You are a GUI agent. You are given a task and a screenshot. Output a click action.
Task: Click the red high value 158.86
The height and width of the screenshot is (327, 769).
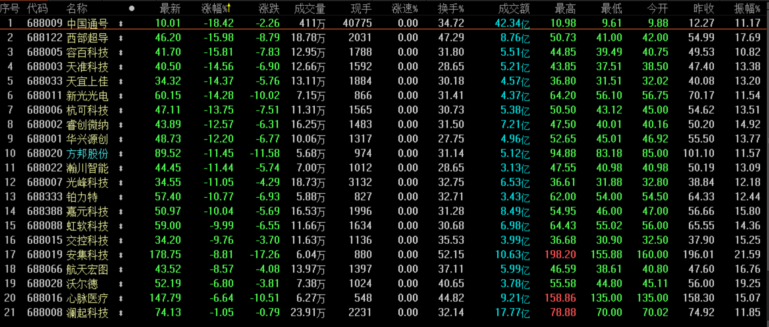[x=560, y=298]
